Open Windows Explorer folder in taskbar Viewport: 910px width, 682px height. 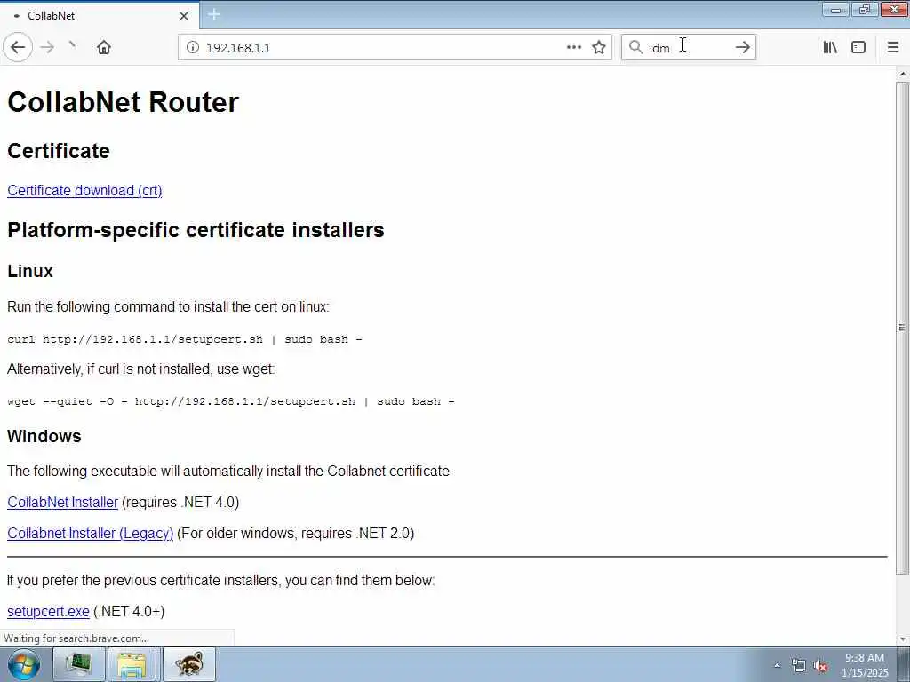133,664
